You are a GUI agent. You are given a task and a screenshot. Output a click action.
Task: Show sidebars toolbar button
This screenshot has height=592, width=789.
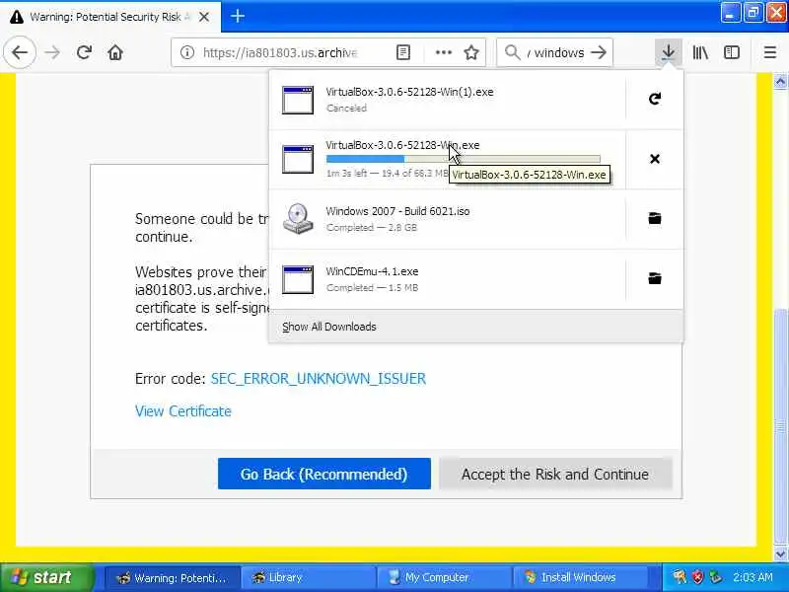pos(732,52)
